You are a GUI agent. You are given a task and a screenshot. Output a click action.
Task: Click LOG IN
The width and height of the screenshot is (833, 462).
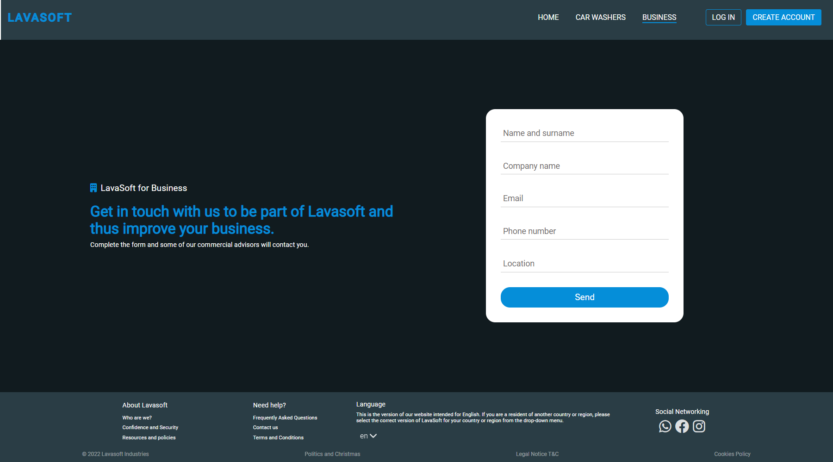coord(723,17)
